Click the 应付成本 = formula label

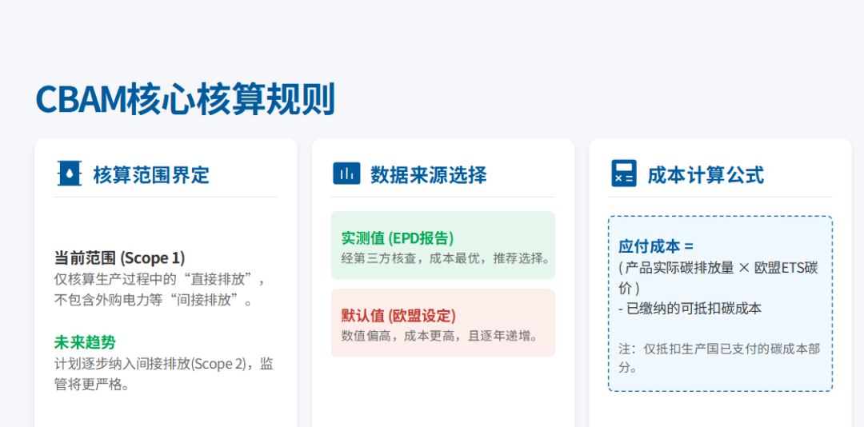click(x=656, y=246)
